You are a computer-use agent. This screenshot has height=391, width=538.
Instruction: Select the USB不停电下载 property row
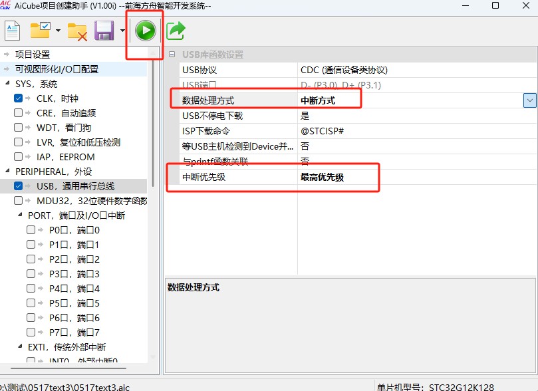tap(358, 116)
